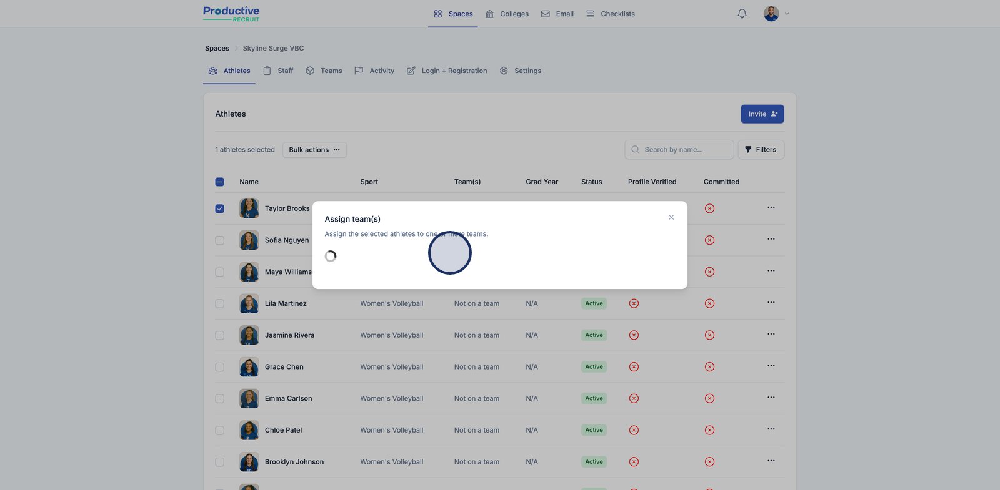Open row options for Brooklyn Johnson

(x=771, y=461)
